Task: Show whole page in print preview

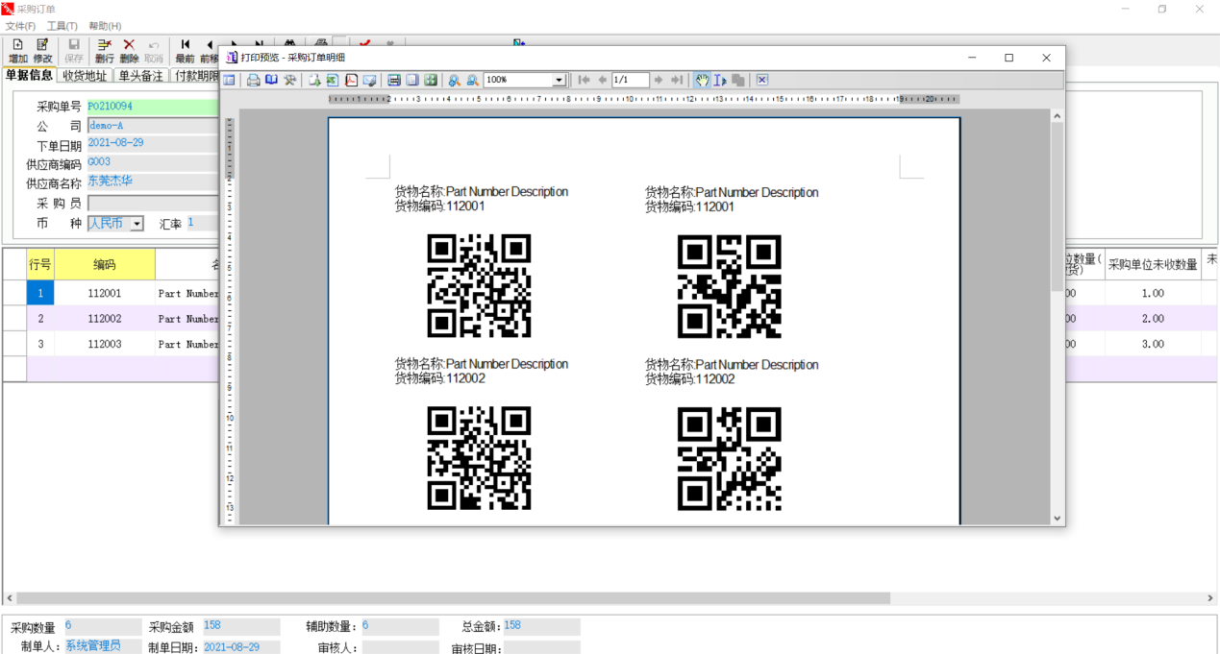Action: click(x=412, y=81)
